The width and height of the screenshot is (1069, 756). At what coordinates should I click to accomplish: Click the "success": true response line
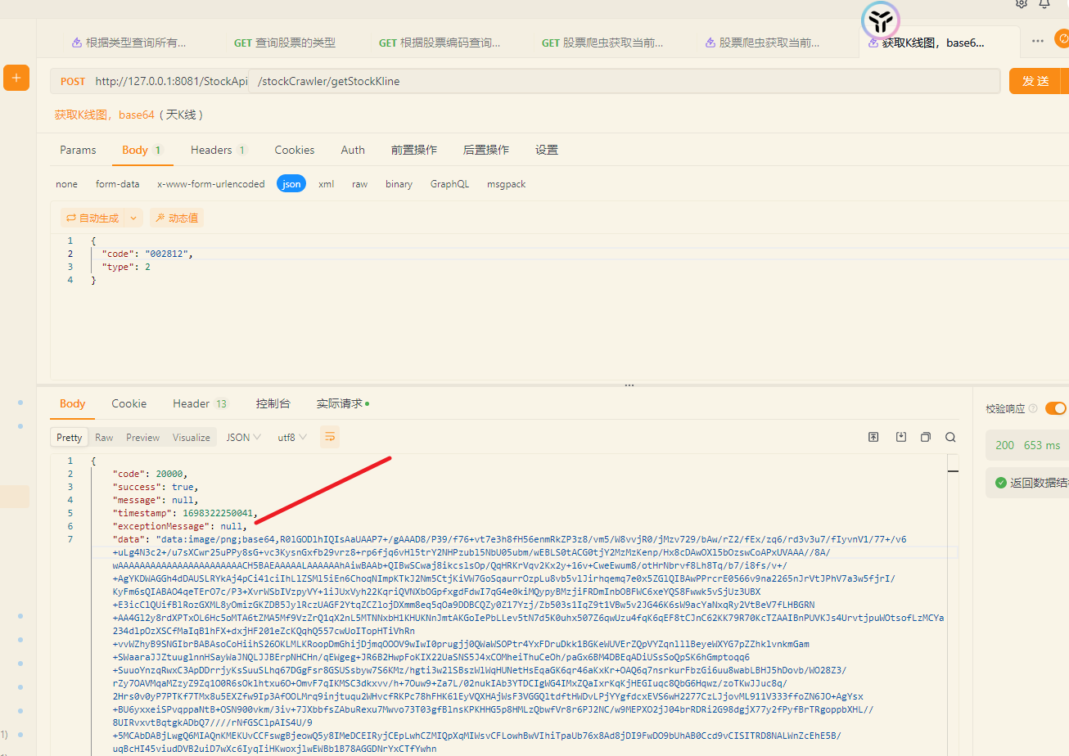pos(155,487)
